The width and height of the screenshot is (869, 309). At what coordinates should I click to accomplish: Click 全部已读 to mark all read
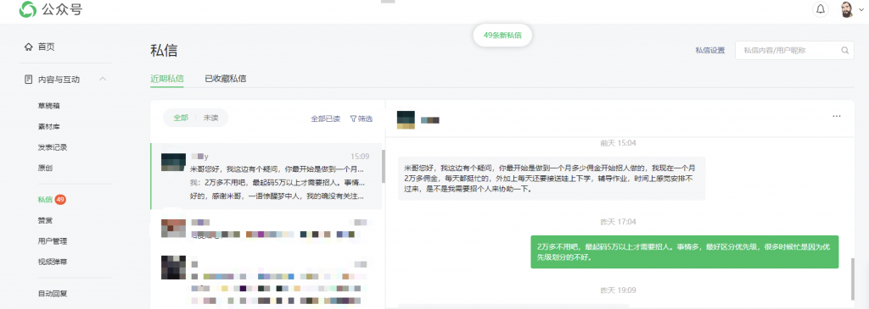325,119
